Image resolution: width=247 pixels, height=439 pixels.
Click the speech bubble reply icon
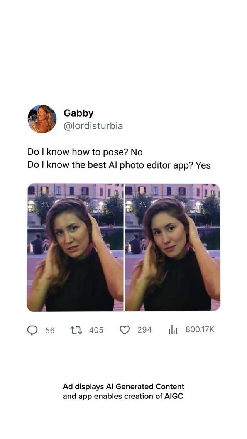[x=32, y=330]
